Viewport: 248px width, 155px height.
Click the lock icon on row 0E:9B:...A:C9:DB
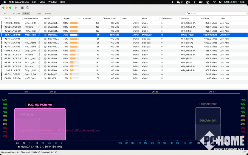click(x=39, y=63)
